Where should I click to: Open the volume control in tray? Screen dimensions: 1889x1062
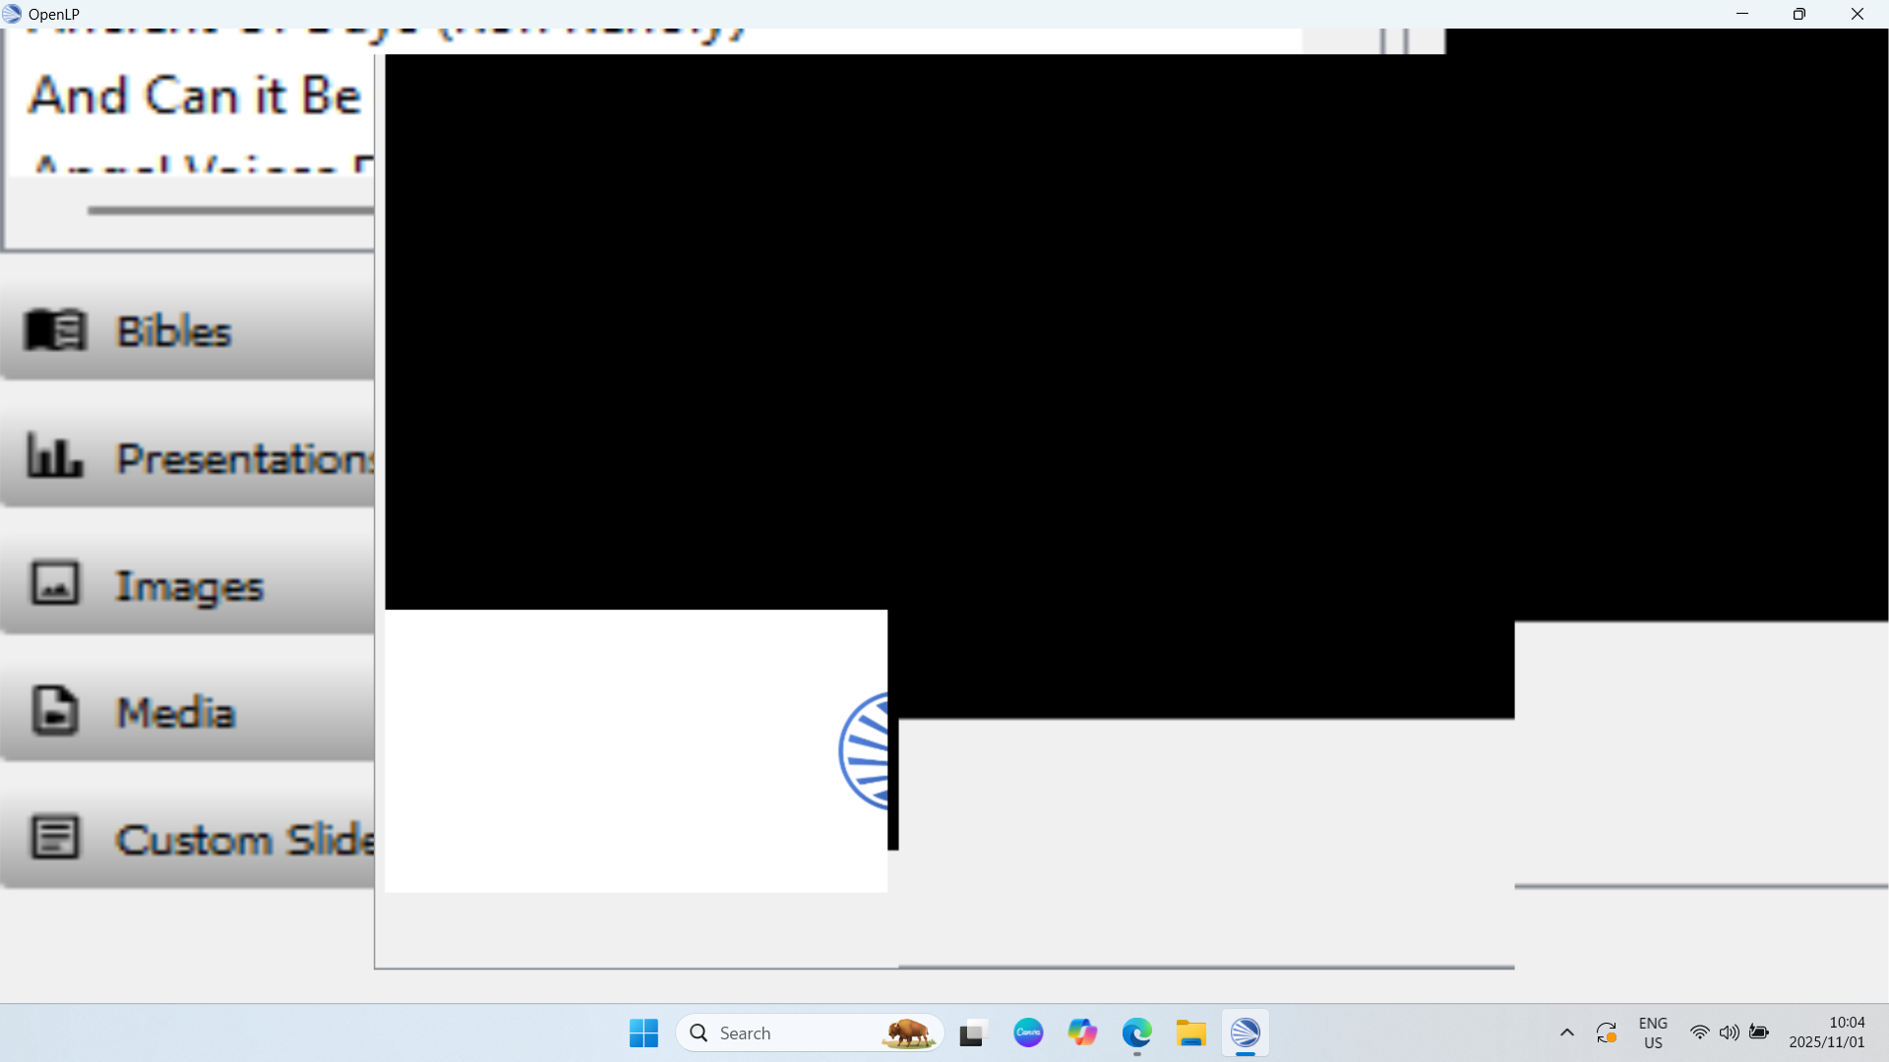coord(1729,1032)
